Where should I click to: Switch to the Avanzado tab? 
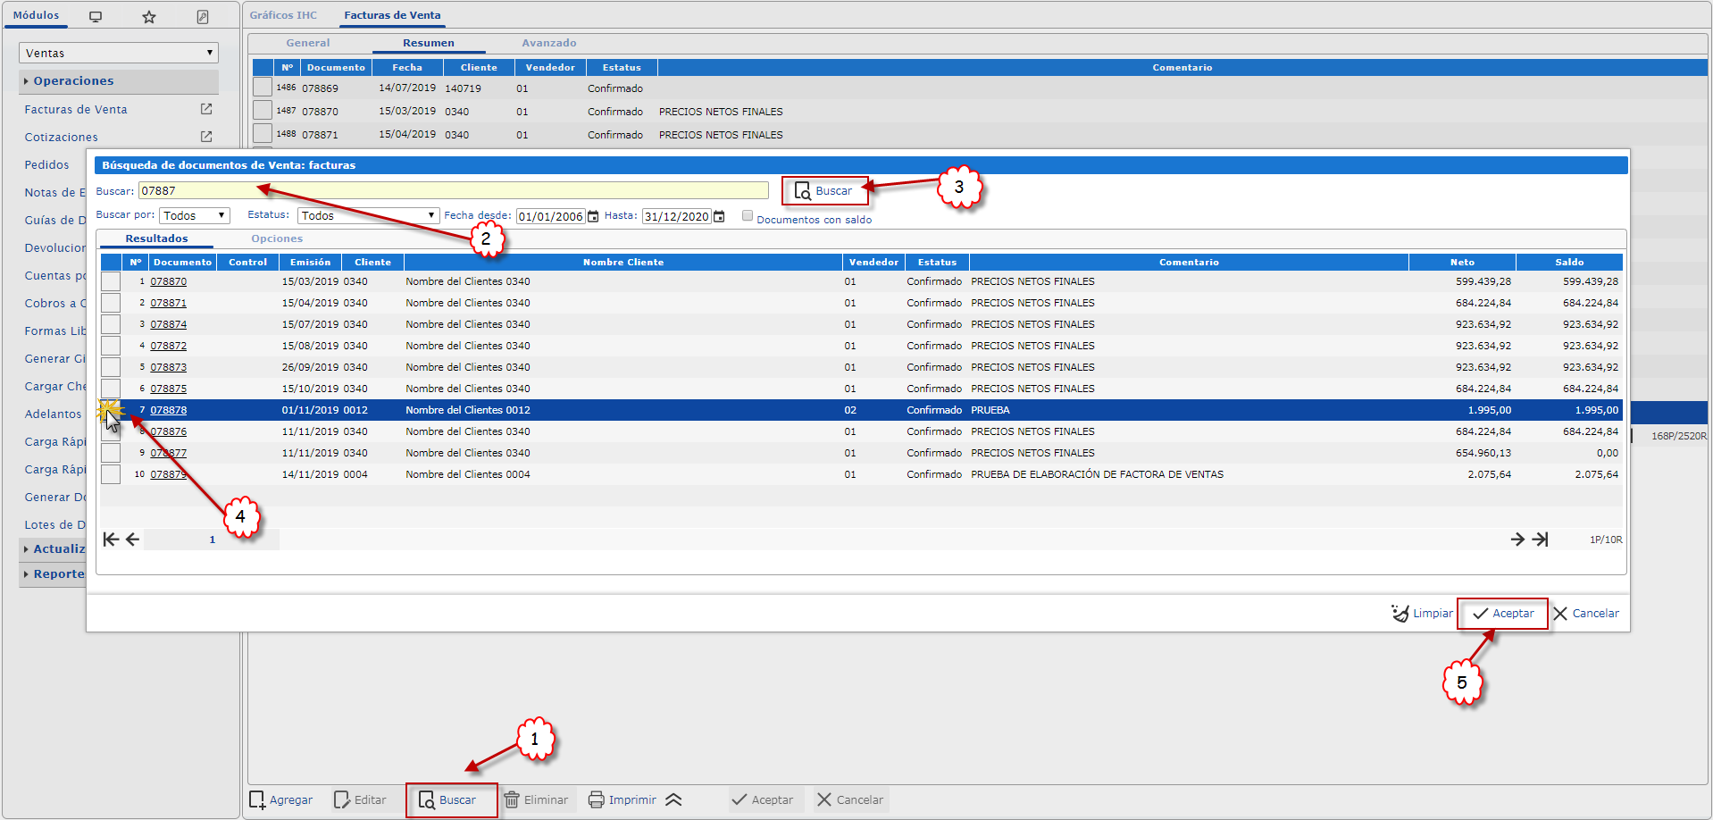coord(548,43)
